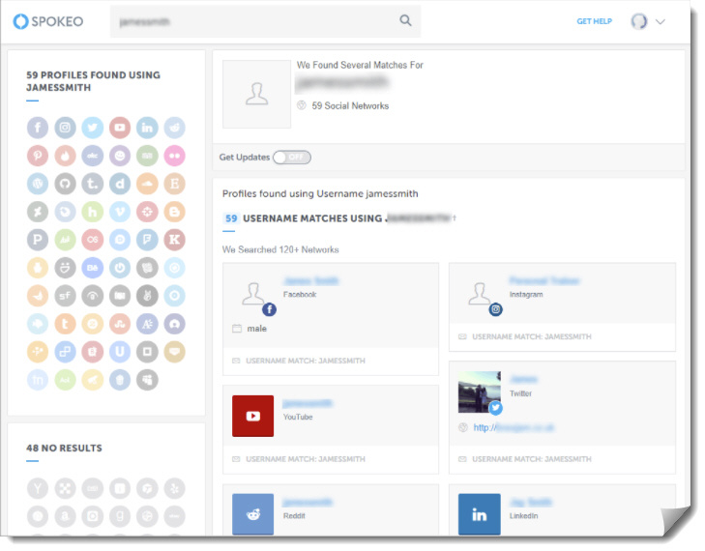The image size is (705, 551).
Task: Select the gray 'P' network icon
Action: coord(38,240)
